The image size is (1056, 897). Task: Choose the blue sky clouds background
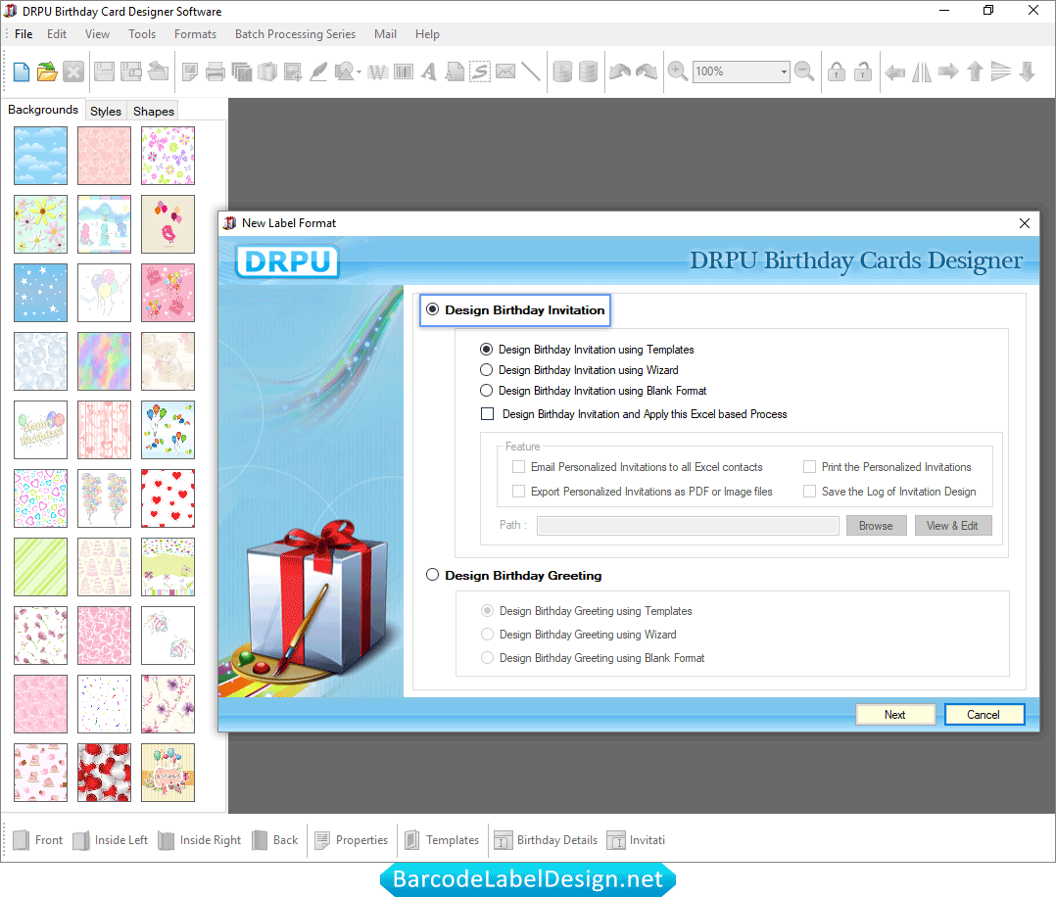click(40, 156)
